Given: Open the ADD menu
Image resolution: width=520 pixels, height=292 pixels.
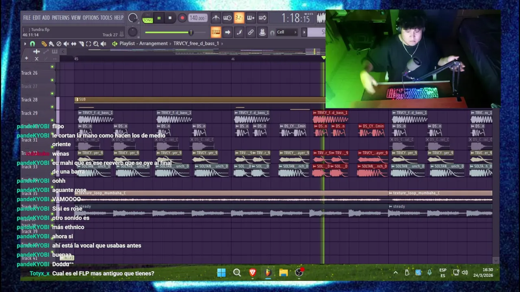Looking at the screenshot, I should click(46, 18).
